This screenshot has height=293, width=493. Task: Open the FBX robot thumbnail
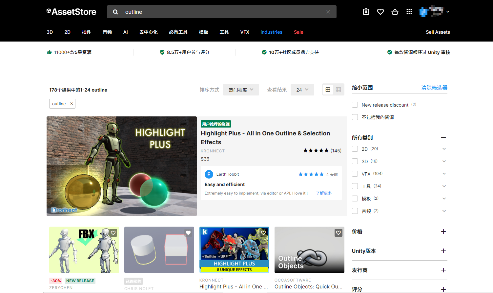(x=84, y=250)
